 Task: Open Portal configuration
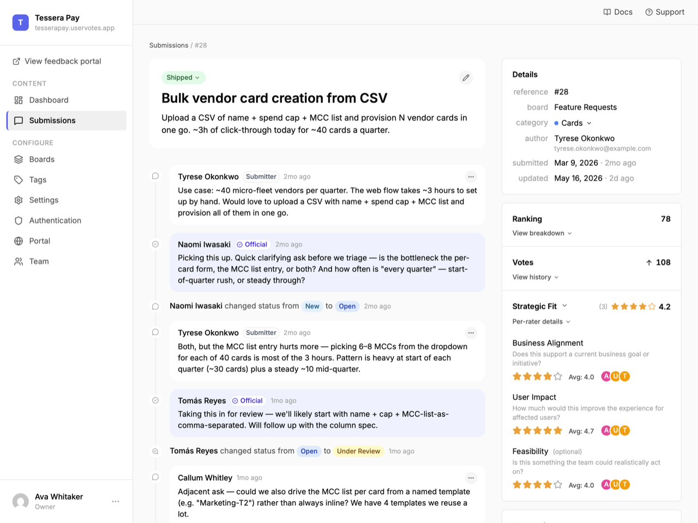67,241
